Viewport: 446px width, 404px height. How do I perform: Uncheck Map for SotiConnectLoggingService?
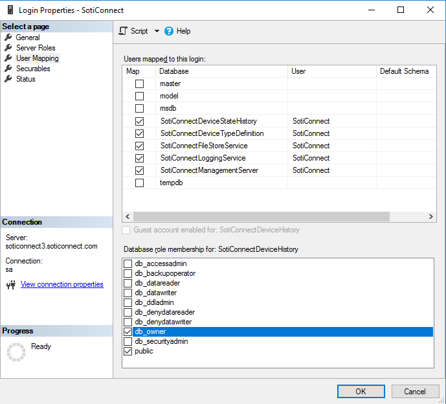[x=139, y=158]
